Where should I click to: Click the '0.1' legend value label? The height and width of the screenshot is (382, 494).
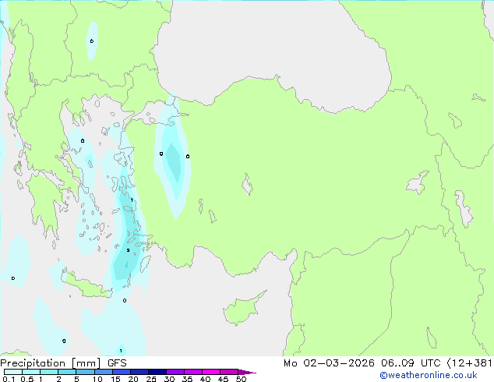(9, 379)
